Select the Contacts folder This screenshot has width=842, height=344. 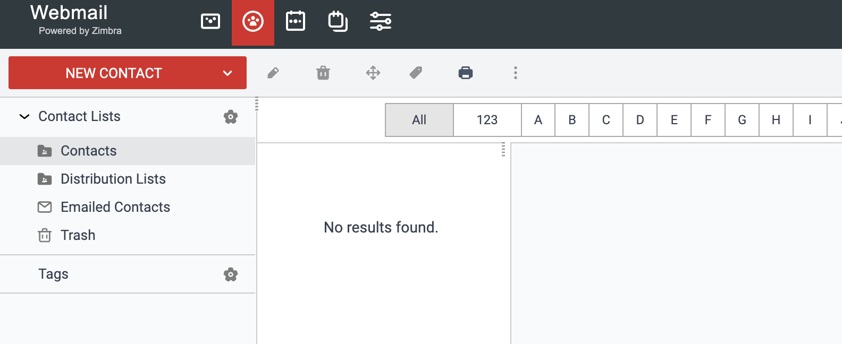coord(128,151)
